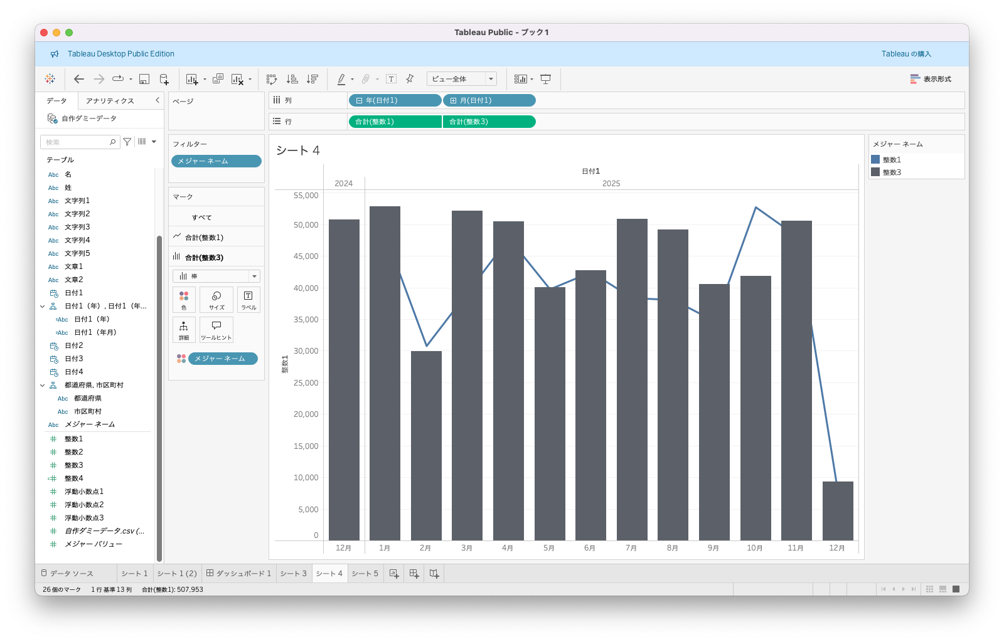1004x642 pixels.
Task: Click the undo back arrow in toolbar
Action: click(x=79, y=79)
